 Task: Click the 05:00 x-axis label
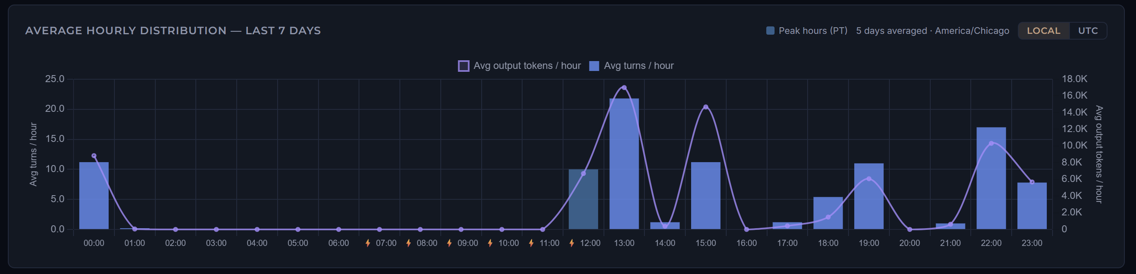click(298, 243)
